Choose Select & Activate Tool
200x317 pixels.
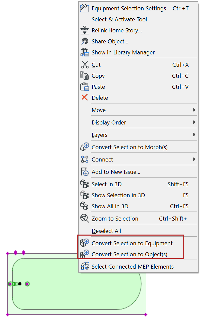[119, 19]
